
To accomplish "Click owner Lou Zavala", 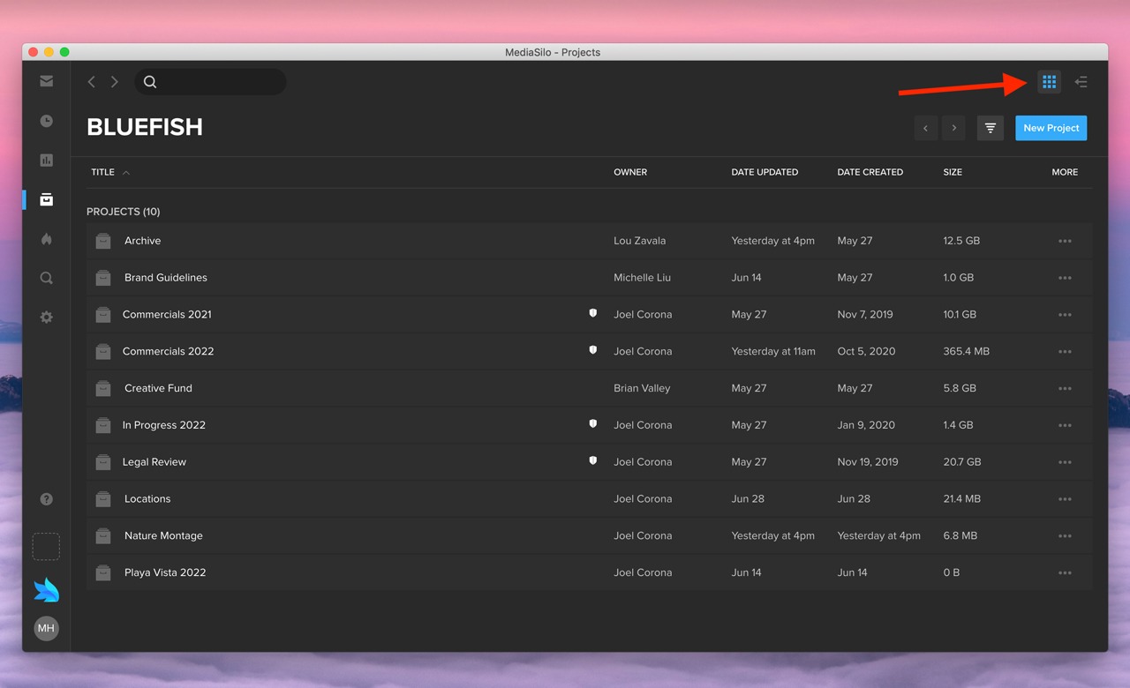I will coord(640,241).
